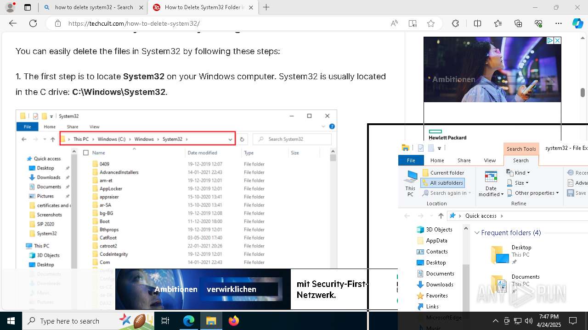Toggle Current folder search scope

tap(443, 173)
